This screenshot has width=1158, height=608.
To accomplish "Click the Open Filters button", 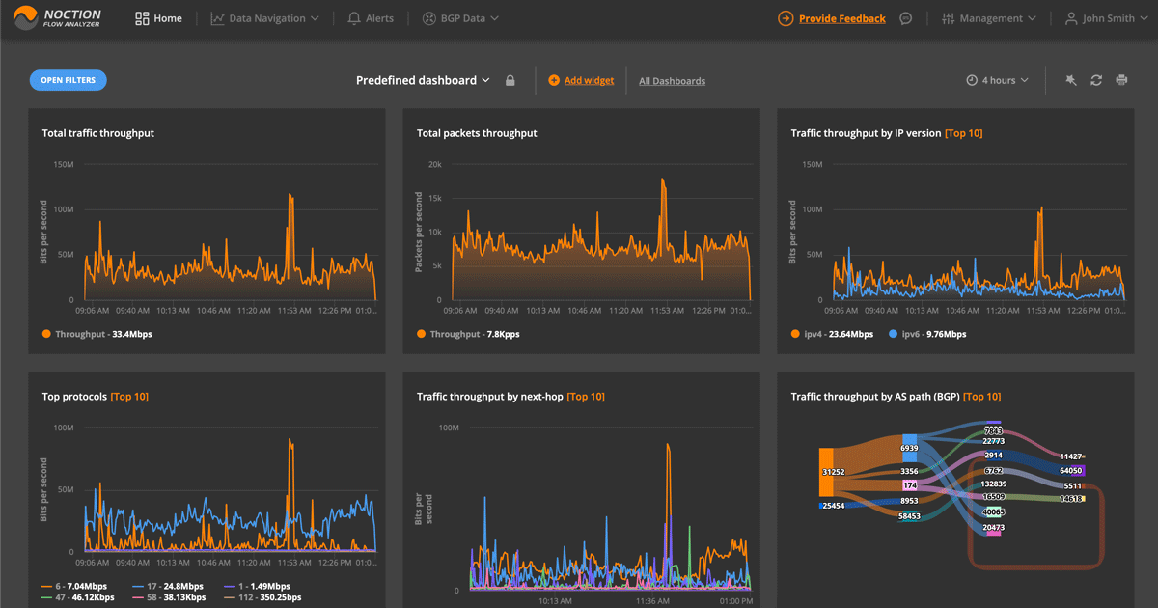I will point(68,80).
